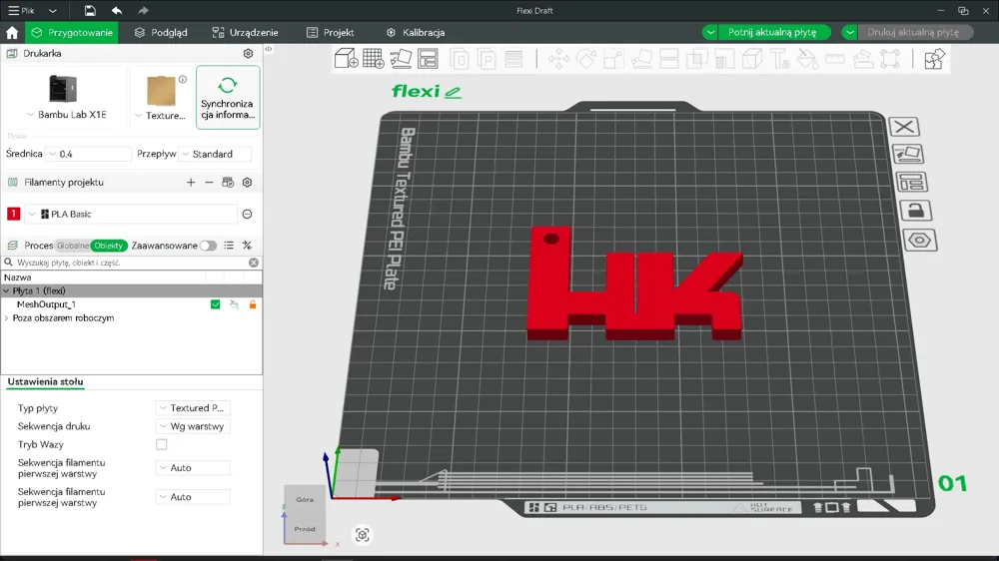
Task: Open filament settings gear icon
Action: [x=247, y=182]
